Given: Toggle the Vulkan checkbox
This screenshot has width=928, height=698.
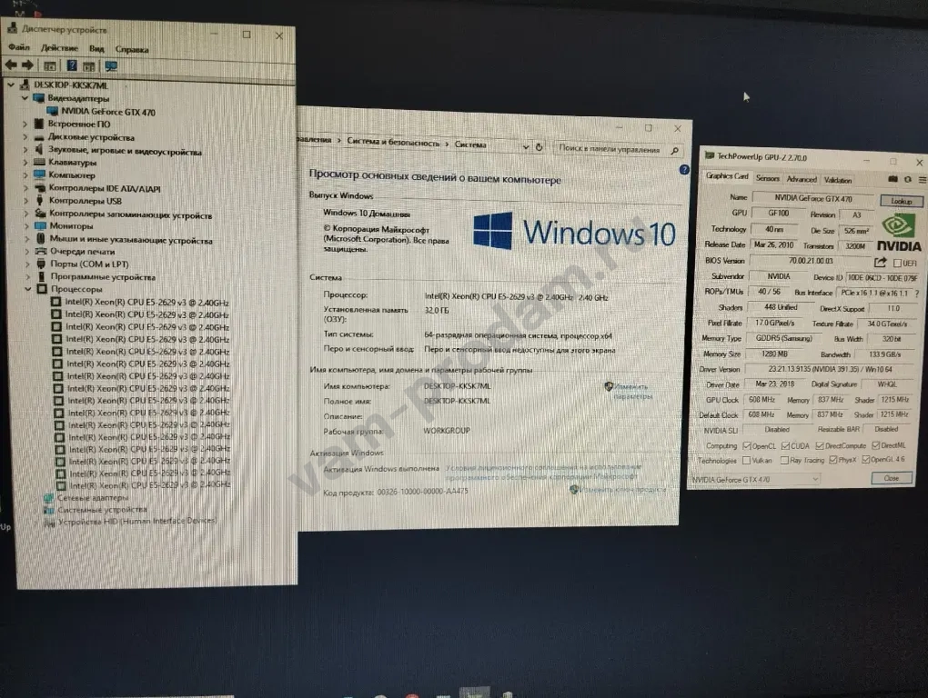Looking at the screenshot, I should pyautogui.click(x=746, y=461).
